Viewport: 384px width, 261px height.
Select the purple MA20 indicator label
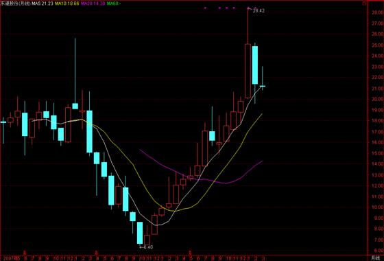tap(93, 3)
